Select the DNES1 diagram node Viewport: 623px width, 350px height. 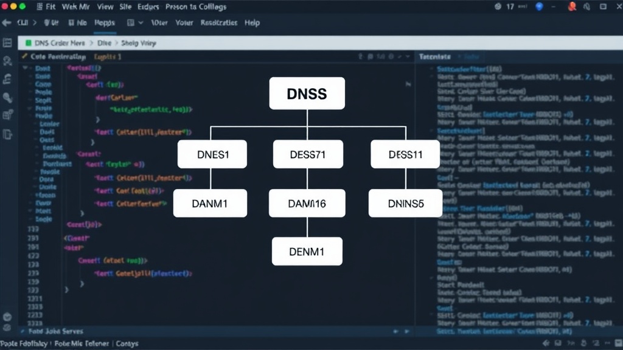[x=212, y=154]
